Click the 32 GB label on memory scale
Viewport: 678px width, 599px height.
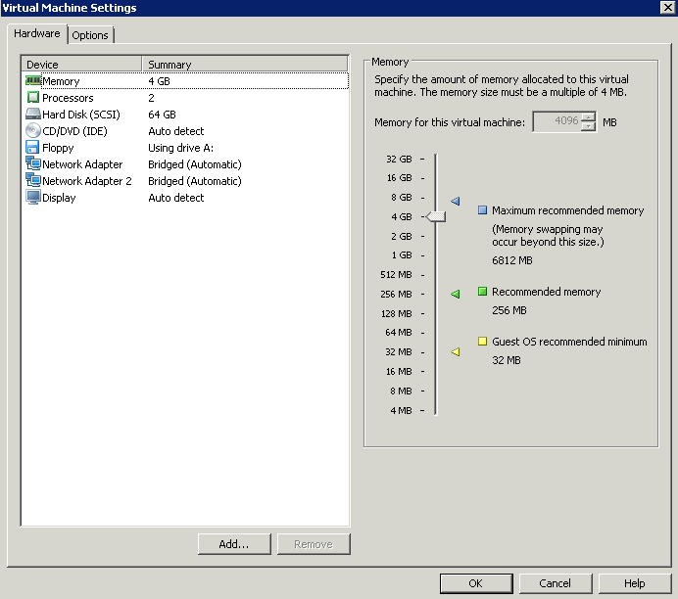click(x=399, y=159)
